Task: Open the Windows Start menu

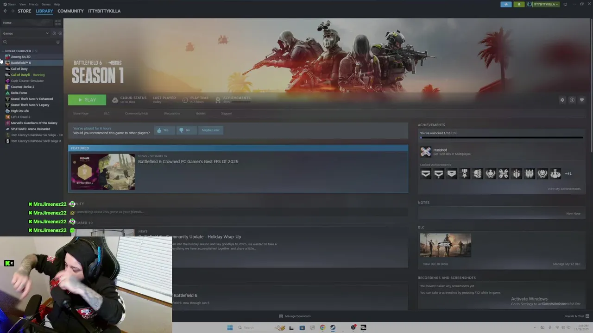Action: (x=230, y=327)
